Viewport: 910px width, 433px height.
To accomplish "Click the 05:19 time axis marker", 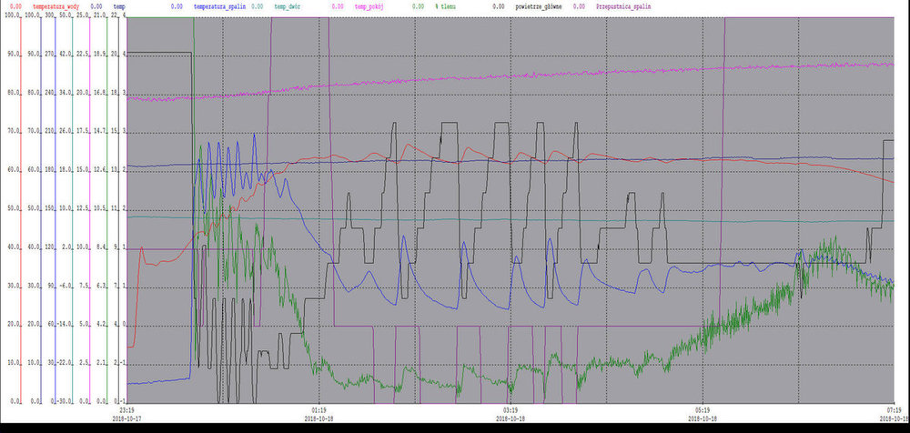I will [703, 410].
